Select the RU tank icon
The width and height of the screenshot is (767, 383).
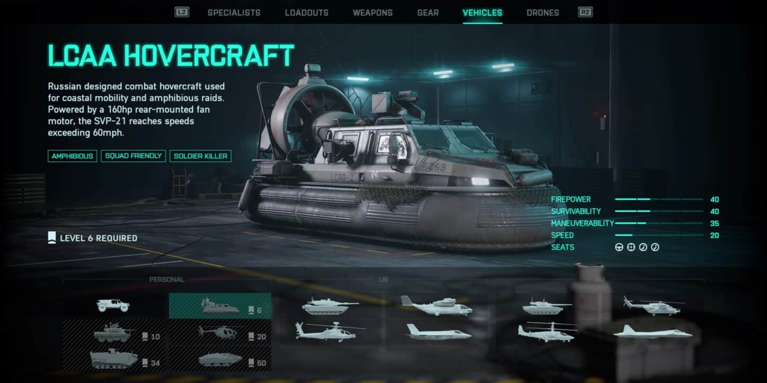click(546, 306)
